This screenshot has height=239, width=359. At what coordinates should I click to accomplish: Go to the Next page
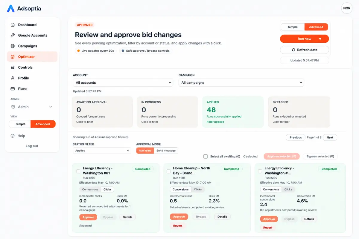pyautogui.click(x=330, y=137)
